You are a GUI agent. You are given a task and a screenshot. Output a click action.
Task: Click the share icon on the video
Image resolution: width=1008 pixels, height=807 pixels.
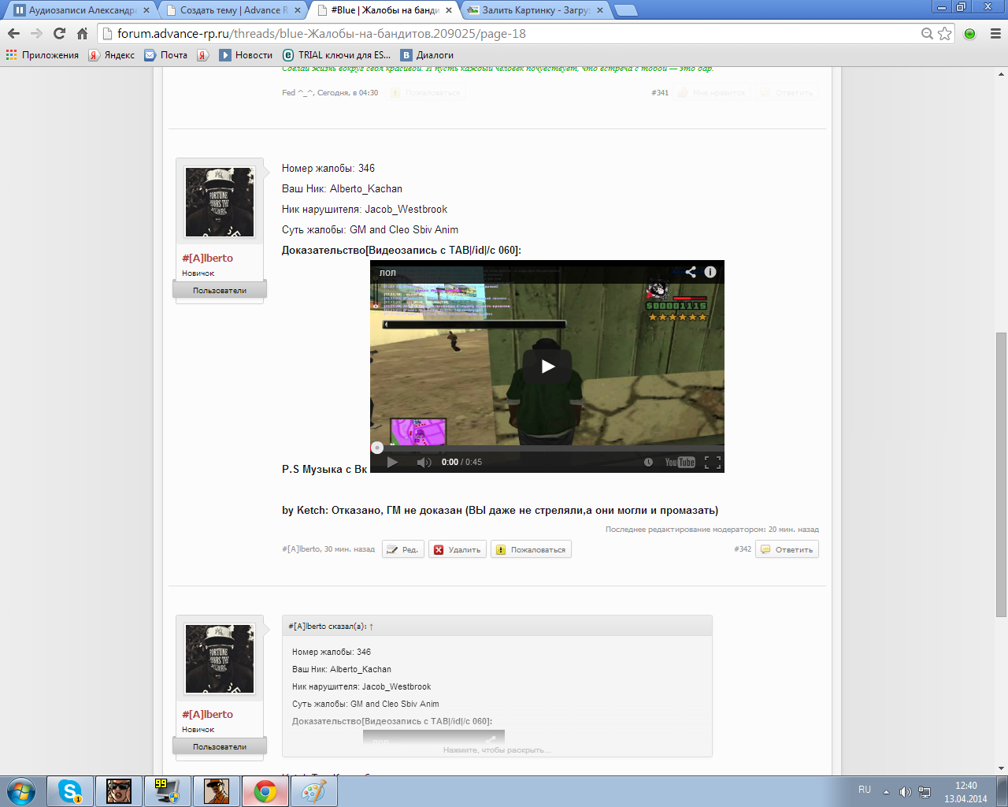pos(691,272)
